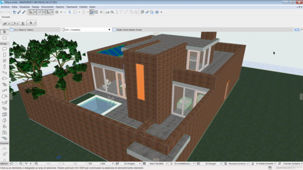Image resolution: width=303 pixels, height=170 pixels.
Task: Toggle the grid snap icon
Action: tap(57, 12)
